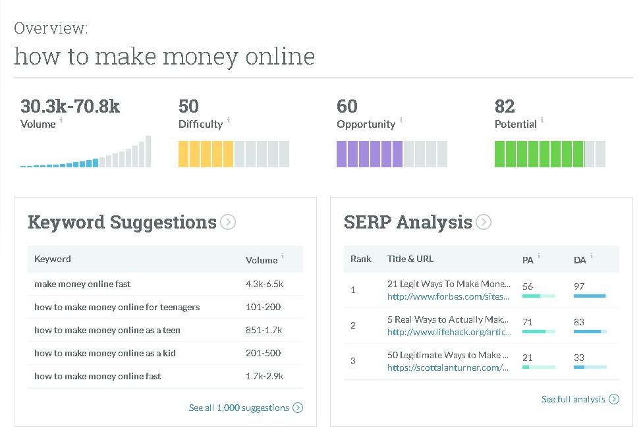Click title '50 Legitimate Ways to Make ...'
Screen dimensions: 641x432
pos(447,355)
